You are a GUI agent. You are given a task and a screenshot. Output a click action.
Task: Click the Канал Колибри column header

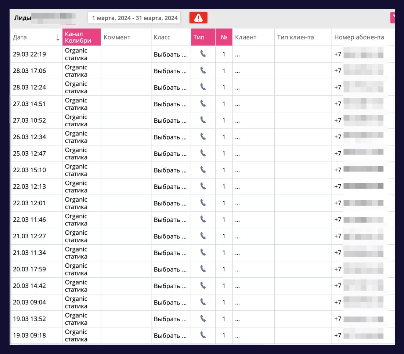[x=82, y=37]
